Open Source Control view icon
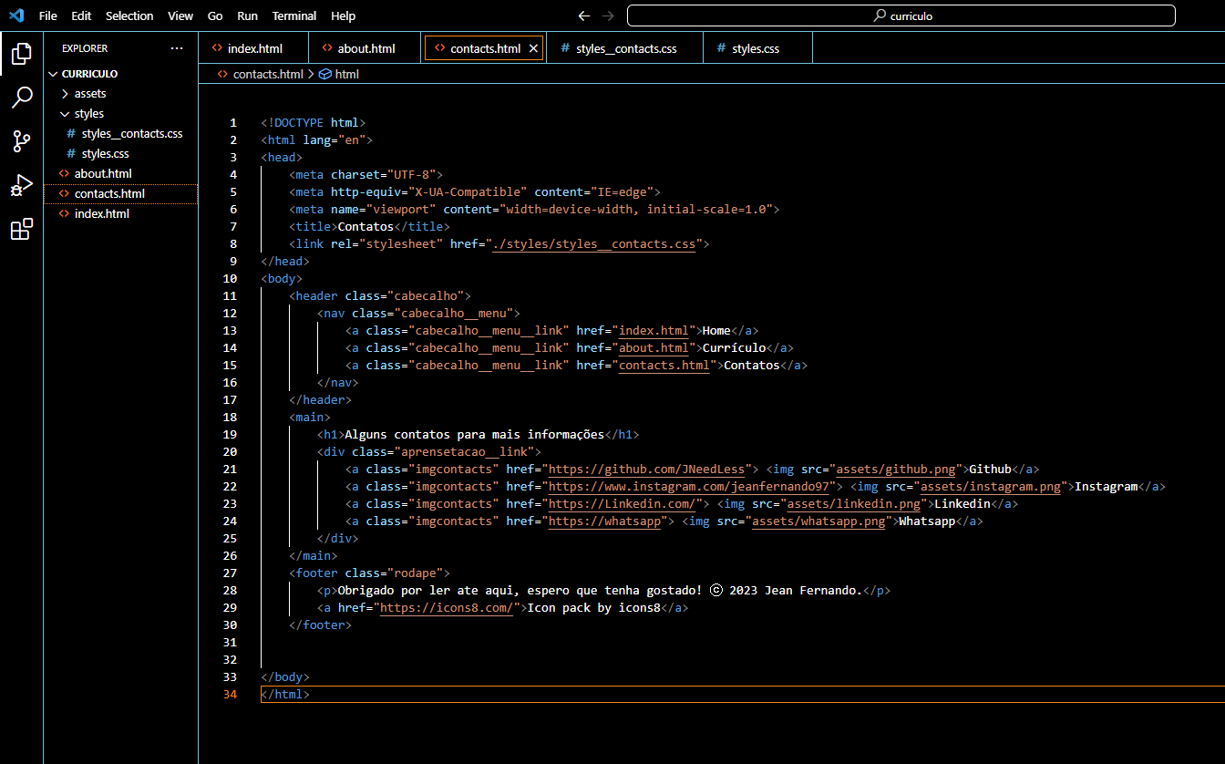This screenshot has height=764, width=1225. coord(21,141)
